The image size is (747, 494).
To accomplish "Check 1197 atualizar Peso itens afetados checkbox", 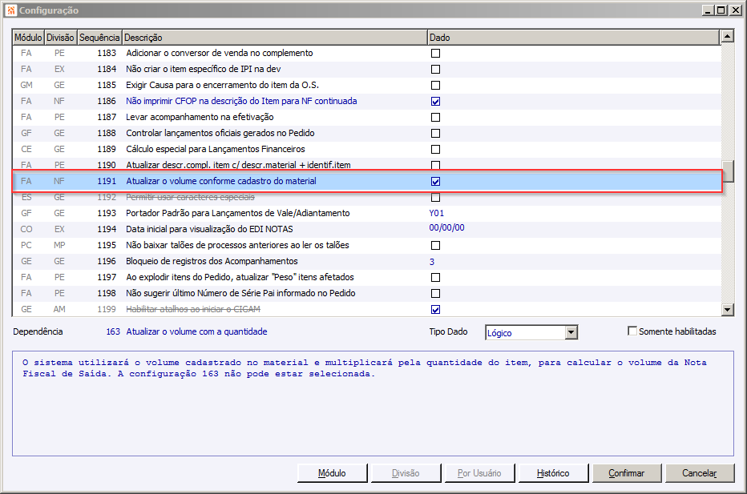I will pos(435,278).
